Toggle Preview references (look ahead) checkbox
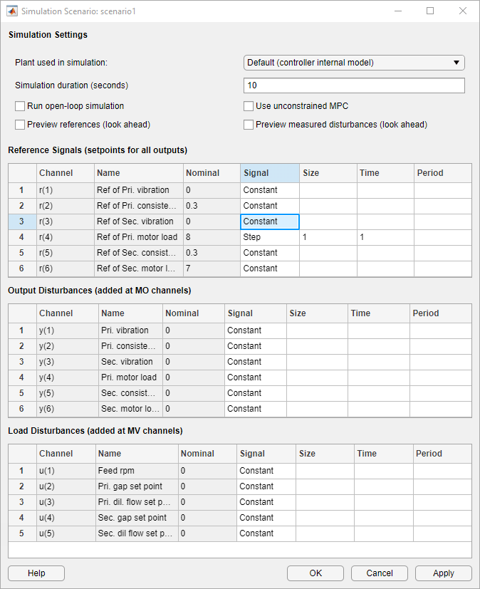The image size is (480, 589). [20, 125]
